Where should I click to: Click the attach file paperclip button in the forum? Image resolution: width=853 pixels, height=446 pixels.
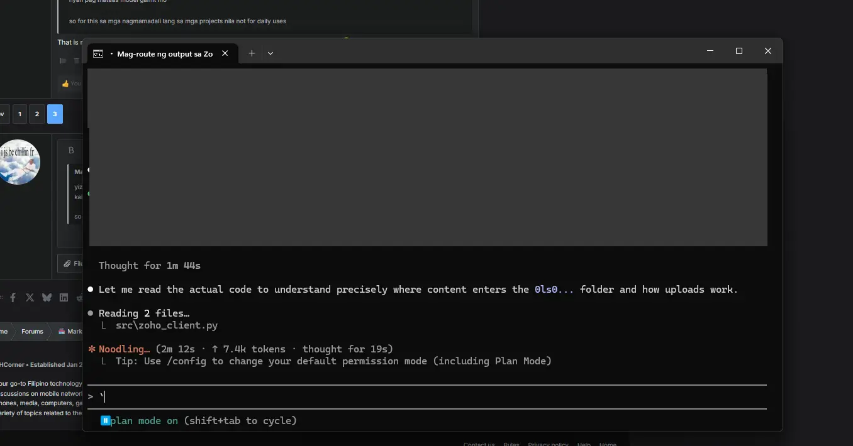click(70, 264)
